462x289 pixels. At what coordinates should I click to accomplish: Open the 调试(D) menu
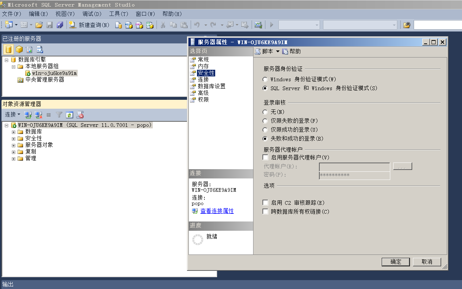pos(92,14)
